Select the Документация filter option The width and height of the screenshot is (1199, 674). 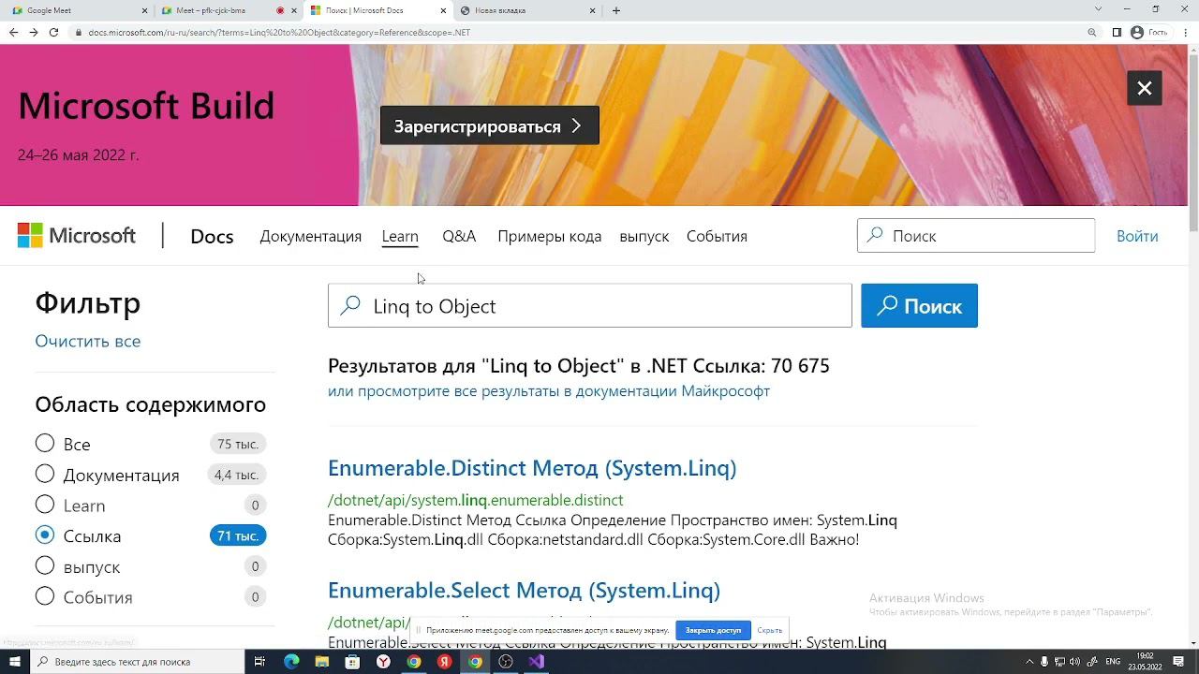tap(45, 475)
